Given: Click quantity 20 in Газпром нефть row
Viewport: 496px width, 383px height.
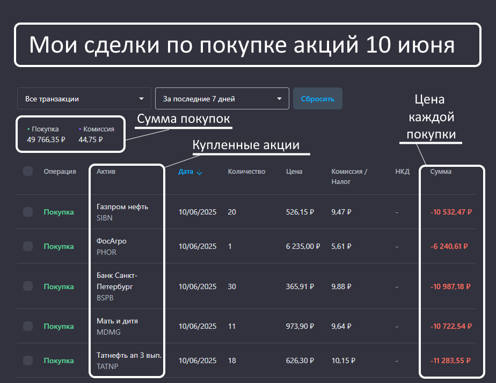Looking at the screenshot, I should point(232,212).
